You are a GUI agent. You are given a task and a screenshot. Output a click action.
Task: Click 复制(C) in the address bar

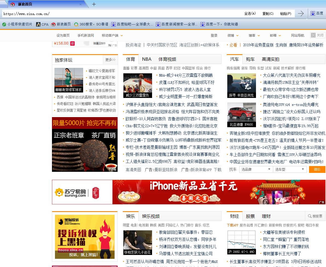point(268,14)
